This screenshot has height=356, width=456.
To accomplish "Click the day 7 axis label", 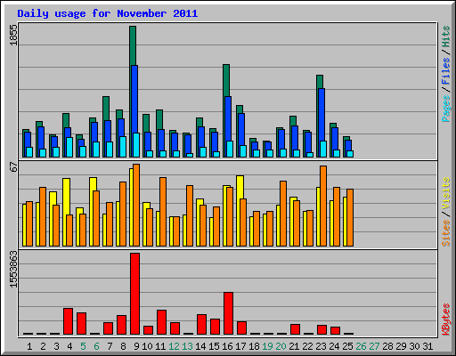I will [x=110, y=346].
